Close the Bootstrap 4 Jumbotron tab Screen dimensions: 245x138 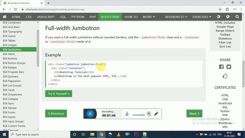tap(42, 3)
